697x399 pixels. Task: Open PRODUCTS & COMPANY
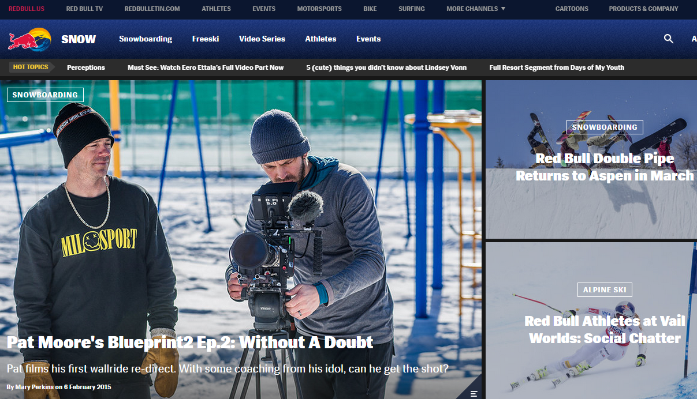(x=643, y=9)
